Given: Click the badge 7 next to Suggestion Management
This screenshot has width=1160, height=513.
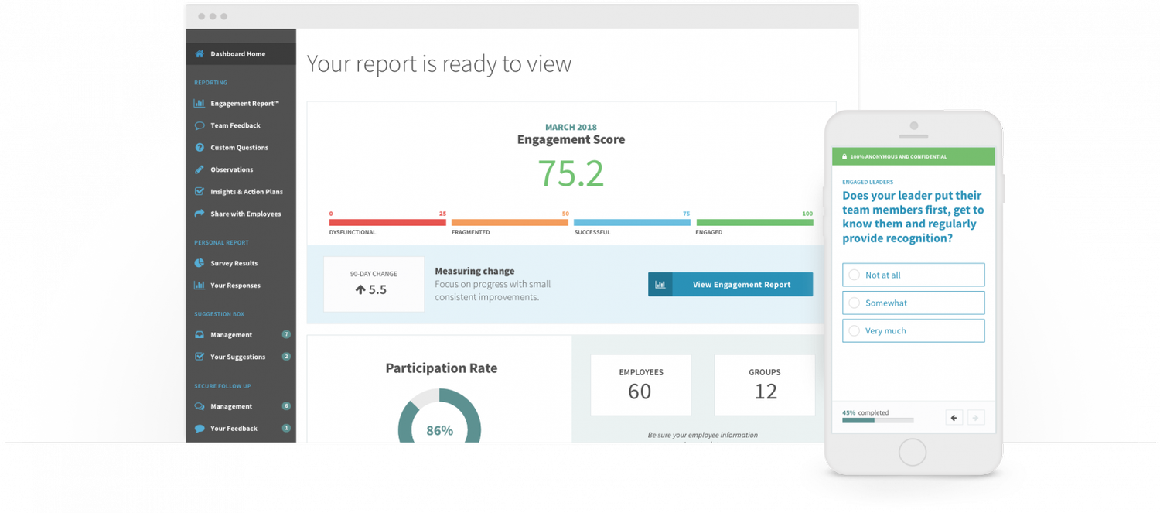Looking at the screenshot, I should [x=286, y=335].
